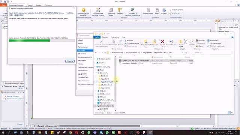Select the EdgePro 9_761 HPR260XDa file
The height and width of the screenshot is (135, 240).
(156, 61)
